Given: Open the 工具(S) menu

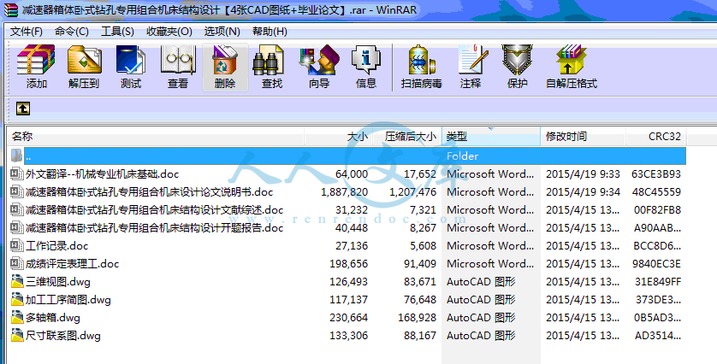Looking at the screenshot, I should click(117, 31).
